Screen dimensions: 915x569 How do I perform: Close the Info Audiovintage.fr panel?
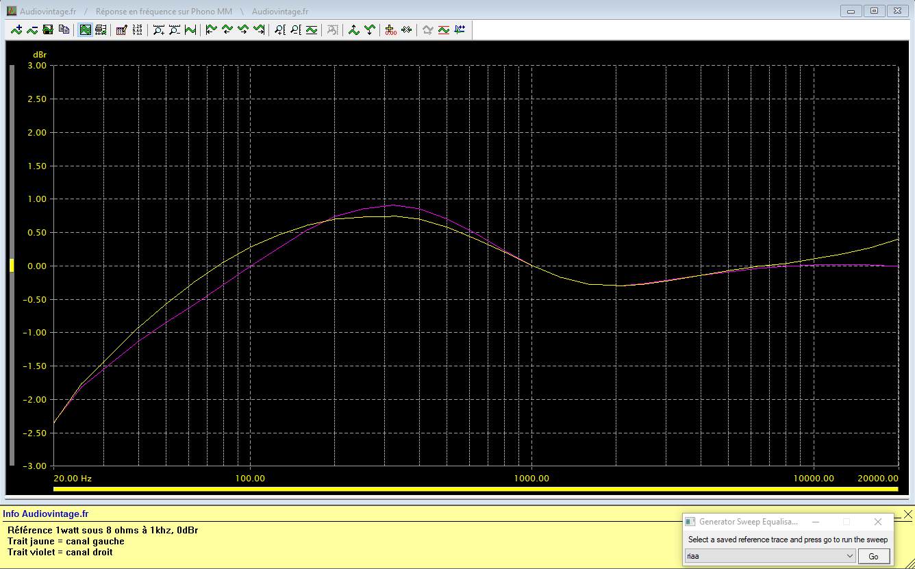coord(908,514)
